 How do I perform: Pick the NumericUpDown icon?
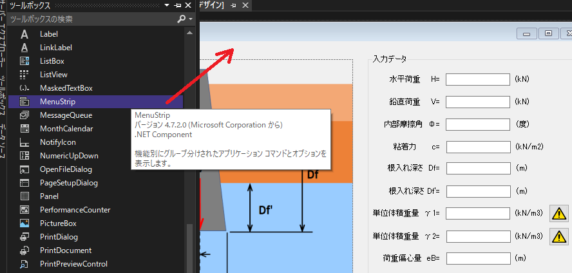click(24, 156)
